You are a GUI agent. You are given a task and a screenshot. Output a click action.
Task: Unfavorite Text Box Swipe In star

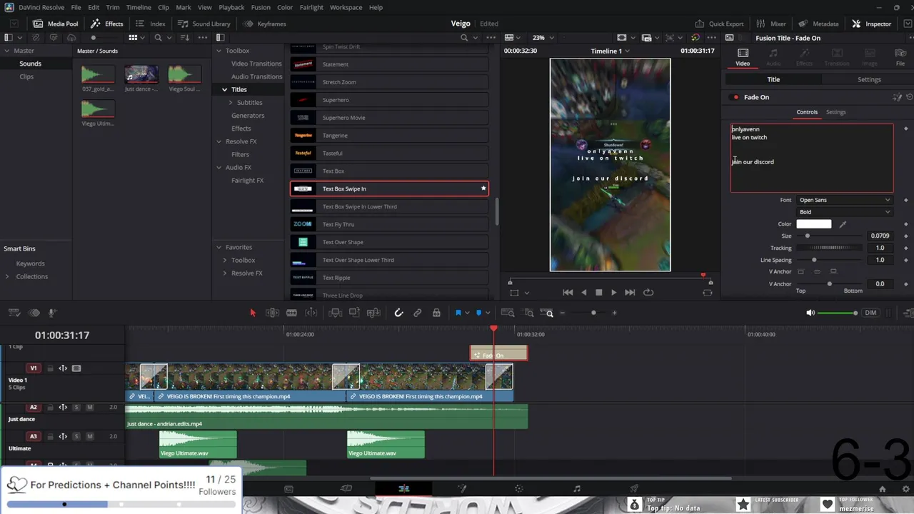[483, 188]
